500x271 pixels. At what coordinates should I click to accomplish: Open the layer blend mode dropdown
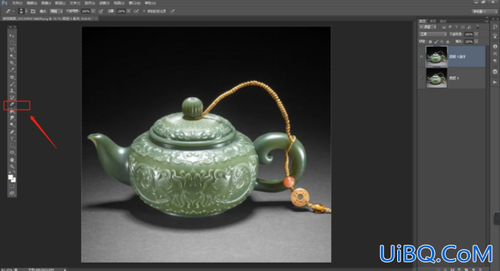click(x=433, y=34)
